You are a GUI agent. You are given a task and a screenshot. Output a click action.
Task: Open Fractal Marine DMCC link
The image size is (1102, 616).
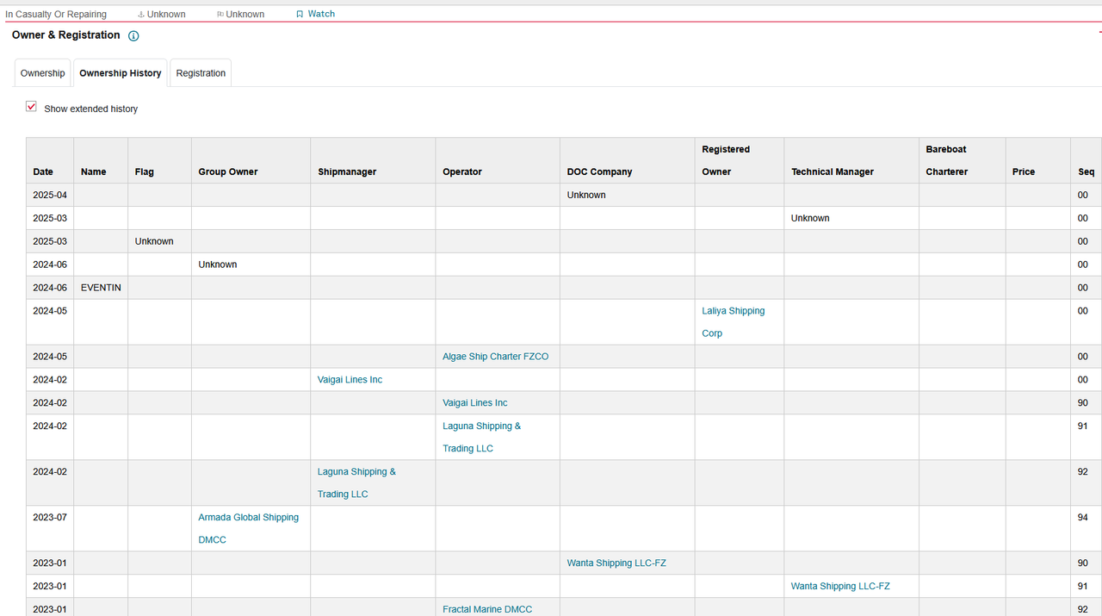(x=487, y=609)
